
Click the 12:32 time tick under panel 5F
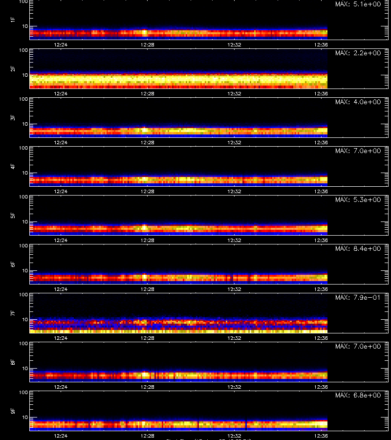(x=234, y=240)
